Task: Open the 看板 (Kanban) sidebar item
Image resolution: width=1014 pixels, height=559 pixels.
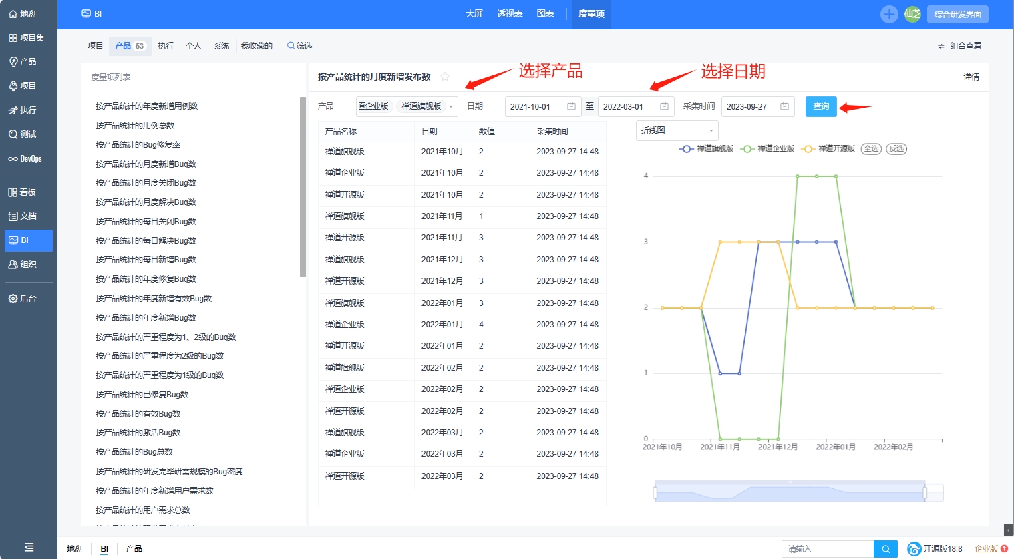Action: (23, 192)
